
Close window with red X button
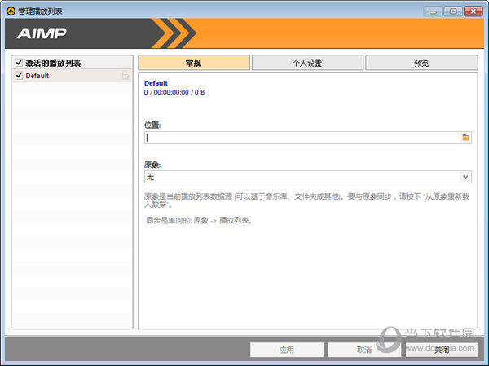[x=473, y=11]
